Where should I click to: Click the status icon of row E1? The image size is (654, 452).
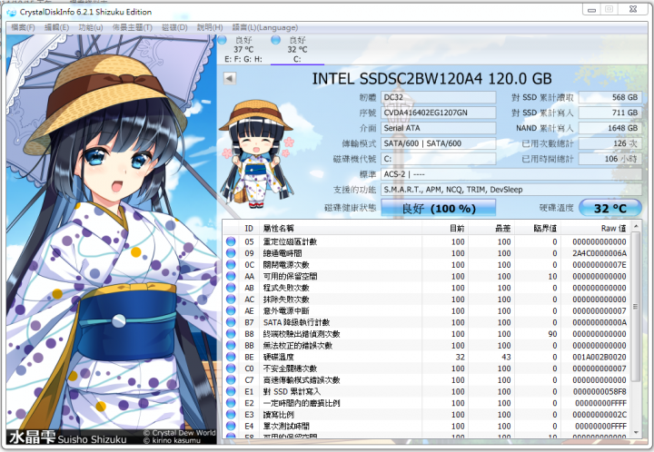(x=231, y=391)
